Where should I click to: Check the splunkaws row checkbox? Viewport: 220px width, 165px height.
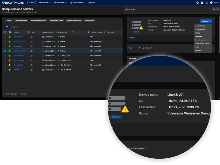tap(5, 46)
